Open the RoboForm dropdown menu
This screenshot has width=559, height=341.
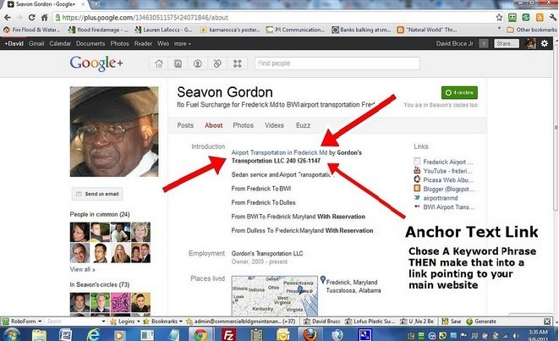(23, 322)
